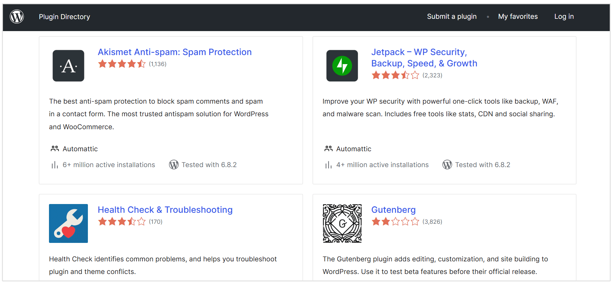Click the Jetpack green lightning icon
The height and width of the screenshot is (285, 613).
pyautogui.click(x=342, y=66)
